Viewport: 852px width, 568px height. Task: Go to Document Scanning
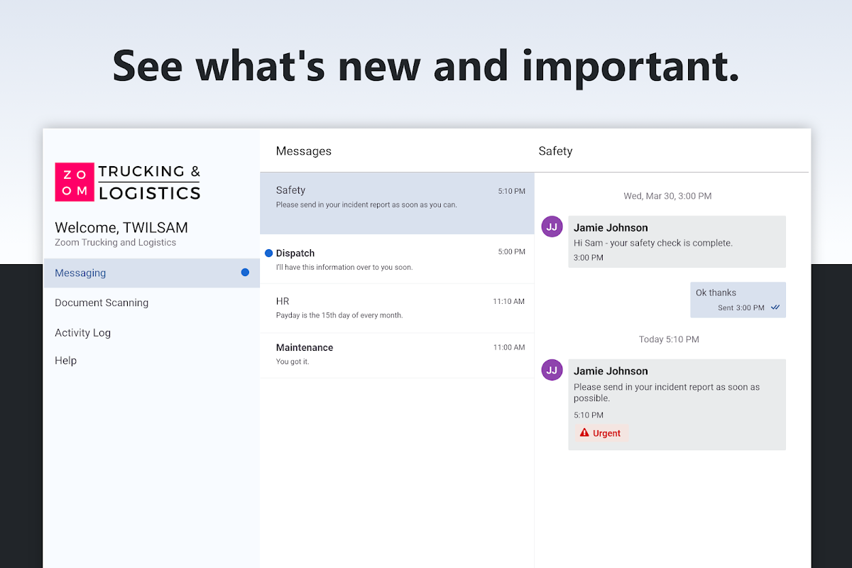[x=102, y=302]
